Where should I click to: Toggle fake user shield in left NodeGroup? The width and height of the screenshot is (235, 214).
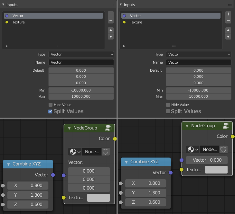pos(106,152)
